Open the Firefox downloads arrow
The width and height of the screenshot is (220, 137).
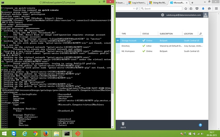[203, 9]
